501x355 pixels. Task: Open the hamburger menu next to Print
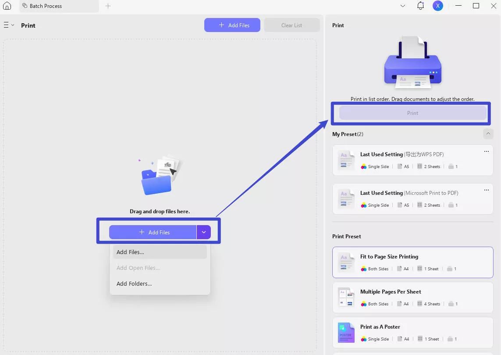tap(6, 25)
